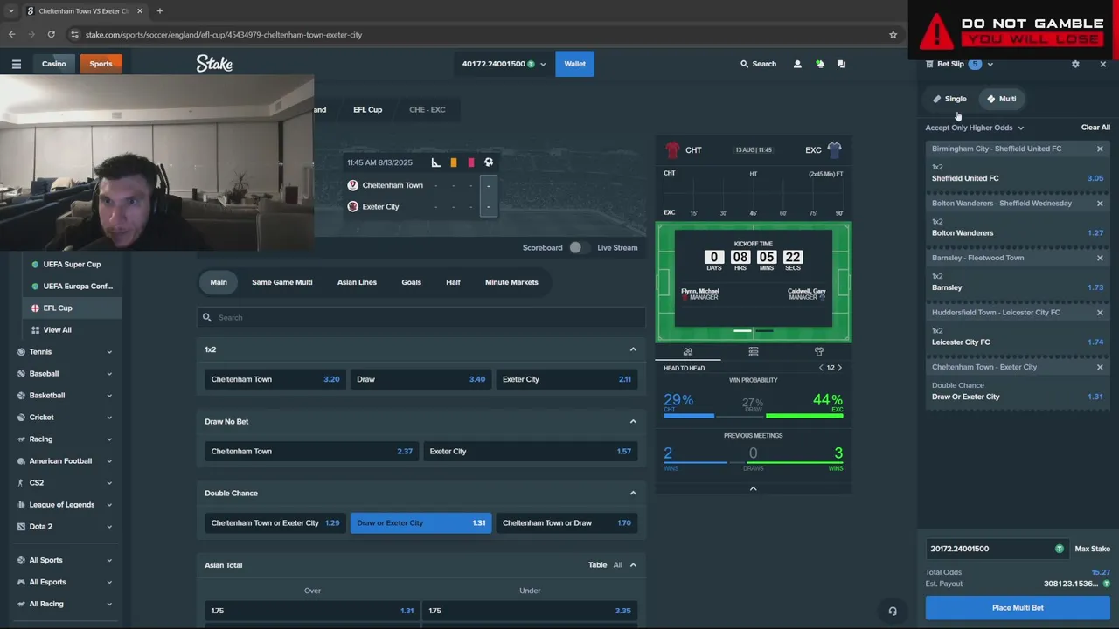
Task: Remove Bolton Wanderers - Sheffield Wednesday bet
Action: pyautogui.click(x=1100, y=204)
